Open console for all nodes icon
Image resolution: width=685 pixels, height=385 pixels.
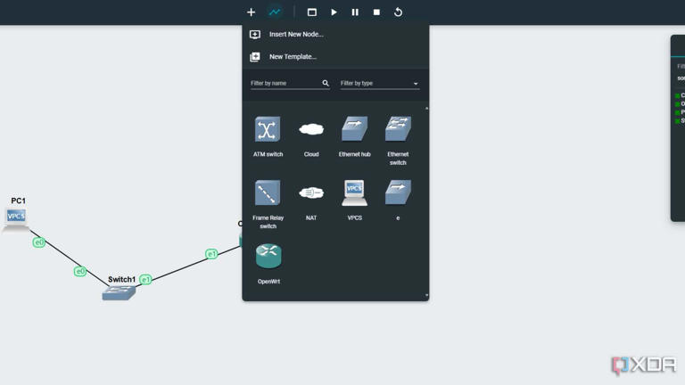[312, 12]
